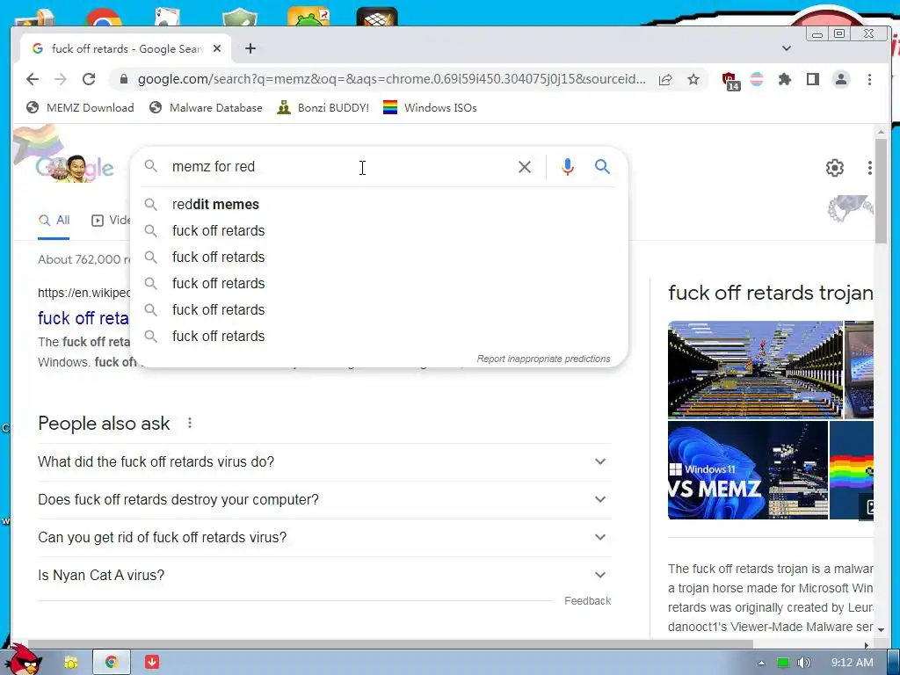The image size is (900, 675).
Task: Reload the current page
Action: pyautogui.click(x=89, y=79)
